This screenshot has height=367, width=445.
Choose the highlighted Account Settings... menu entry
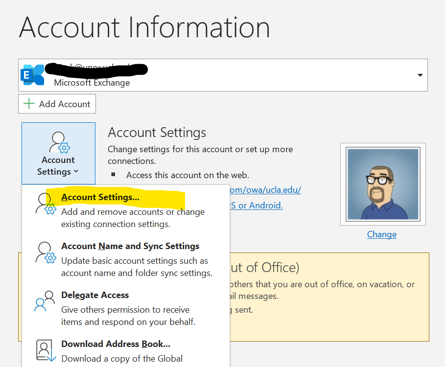(x=100, y=198)
